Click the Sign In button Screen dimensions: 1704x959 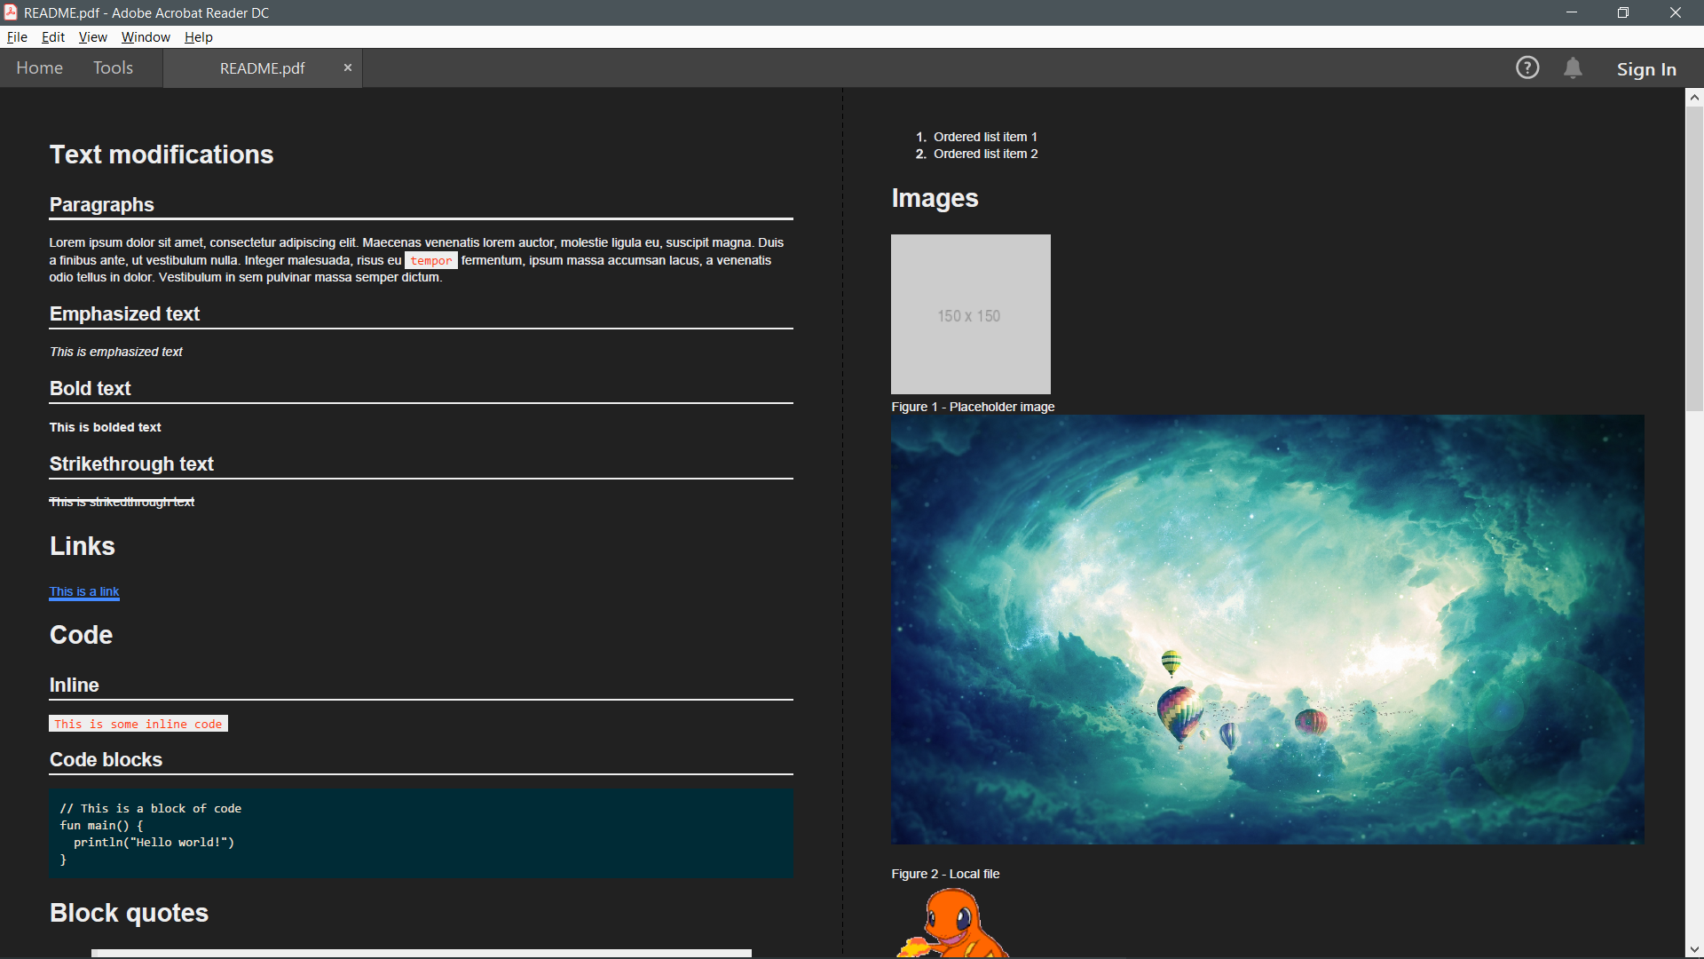click(1645, 69)
